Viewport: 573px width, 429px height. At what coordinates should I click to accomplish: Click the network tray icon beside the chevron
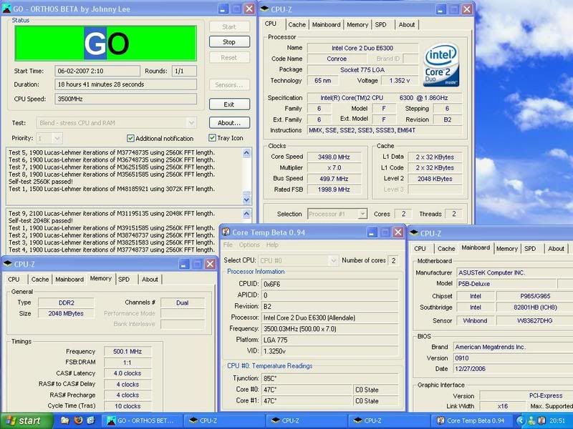pyautogui.click(x=531, y=420)
